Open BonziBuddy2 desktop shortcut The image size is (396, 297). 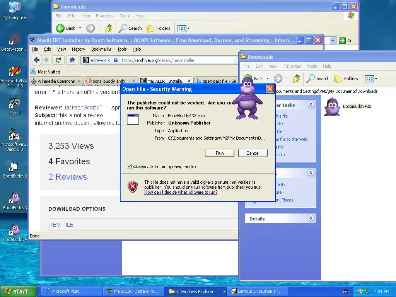pyautogui.click(x=14, y=169)
